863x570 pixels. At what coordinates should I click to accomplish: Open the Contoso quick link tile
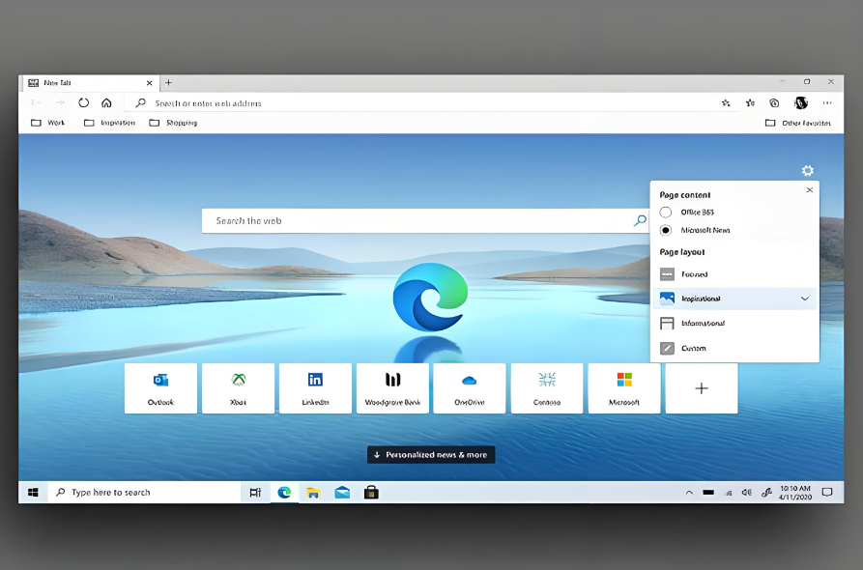point(547,387)
